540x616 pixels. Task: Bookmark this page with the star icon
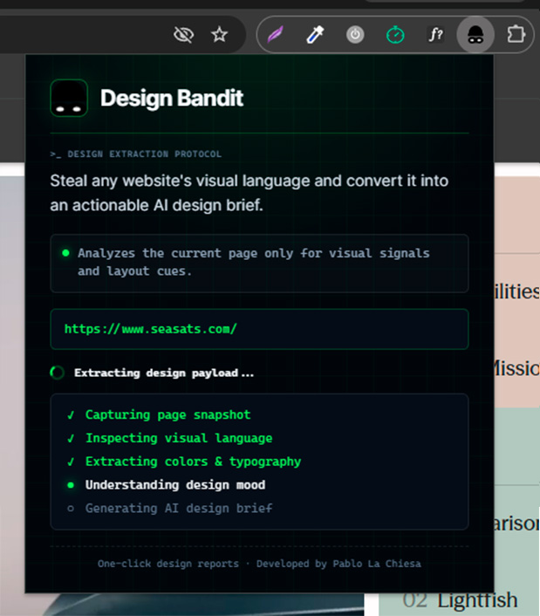click(219, 35)
